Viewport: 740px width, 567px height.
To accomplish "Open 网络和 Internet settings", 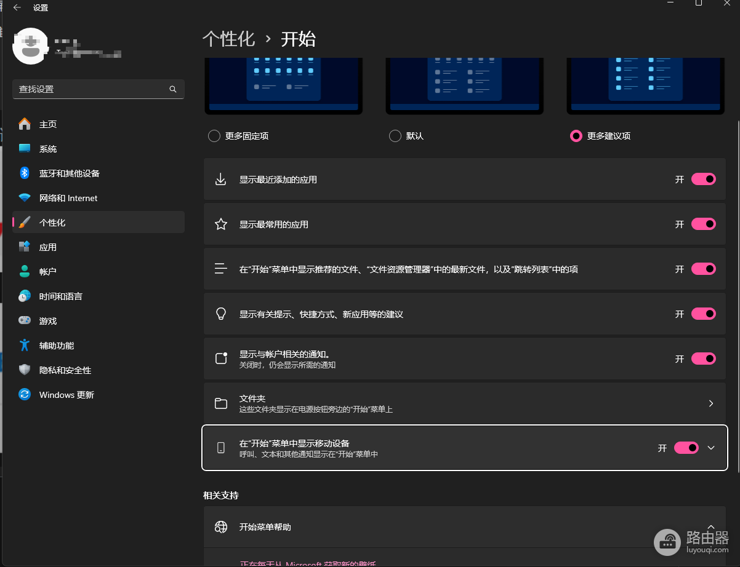I will (x=99, y=198).
